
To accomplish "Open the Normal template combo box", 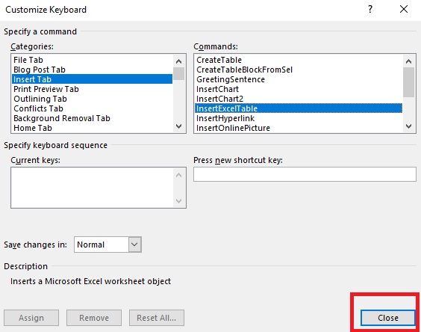I will pos(107,245).
